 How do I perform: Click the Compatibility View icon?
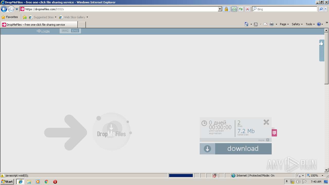click(x=234, y=9)
